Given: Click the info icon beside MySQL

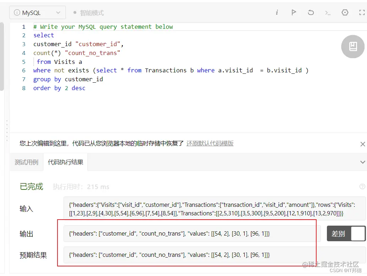Looking at the screenshot, I should [x=17, y=13].
